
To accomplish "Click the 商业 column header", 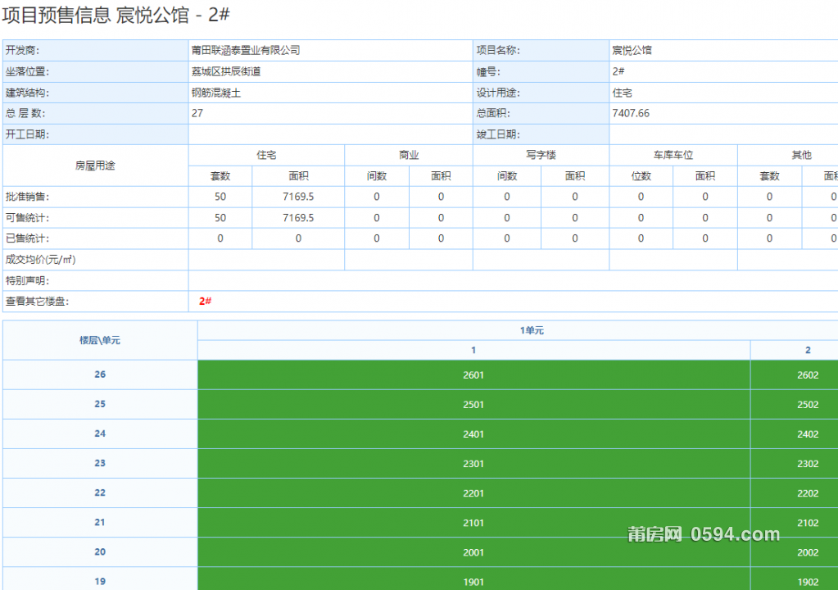I will coord(409,155).
